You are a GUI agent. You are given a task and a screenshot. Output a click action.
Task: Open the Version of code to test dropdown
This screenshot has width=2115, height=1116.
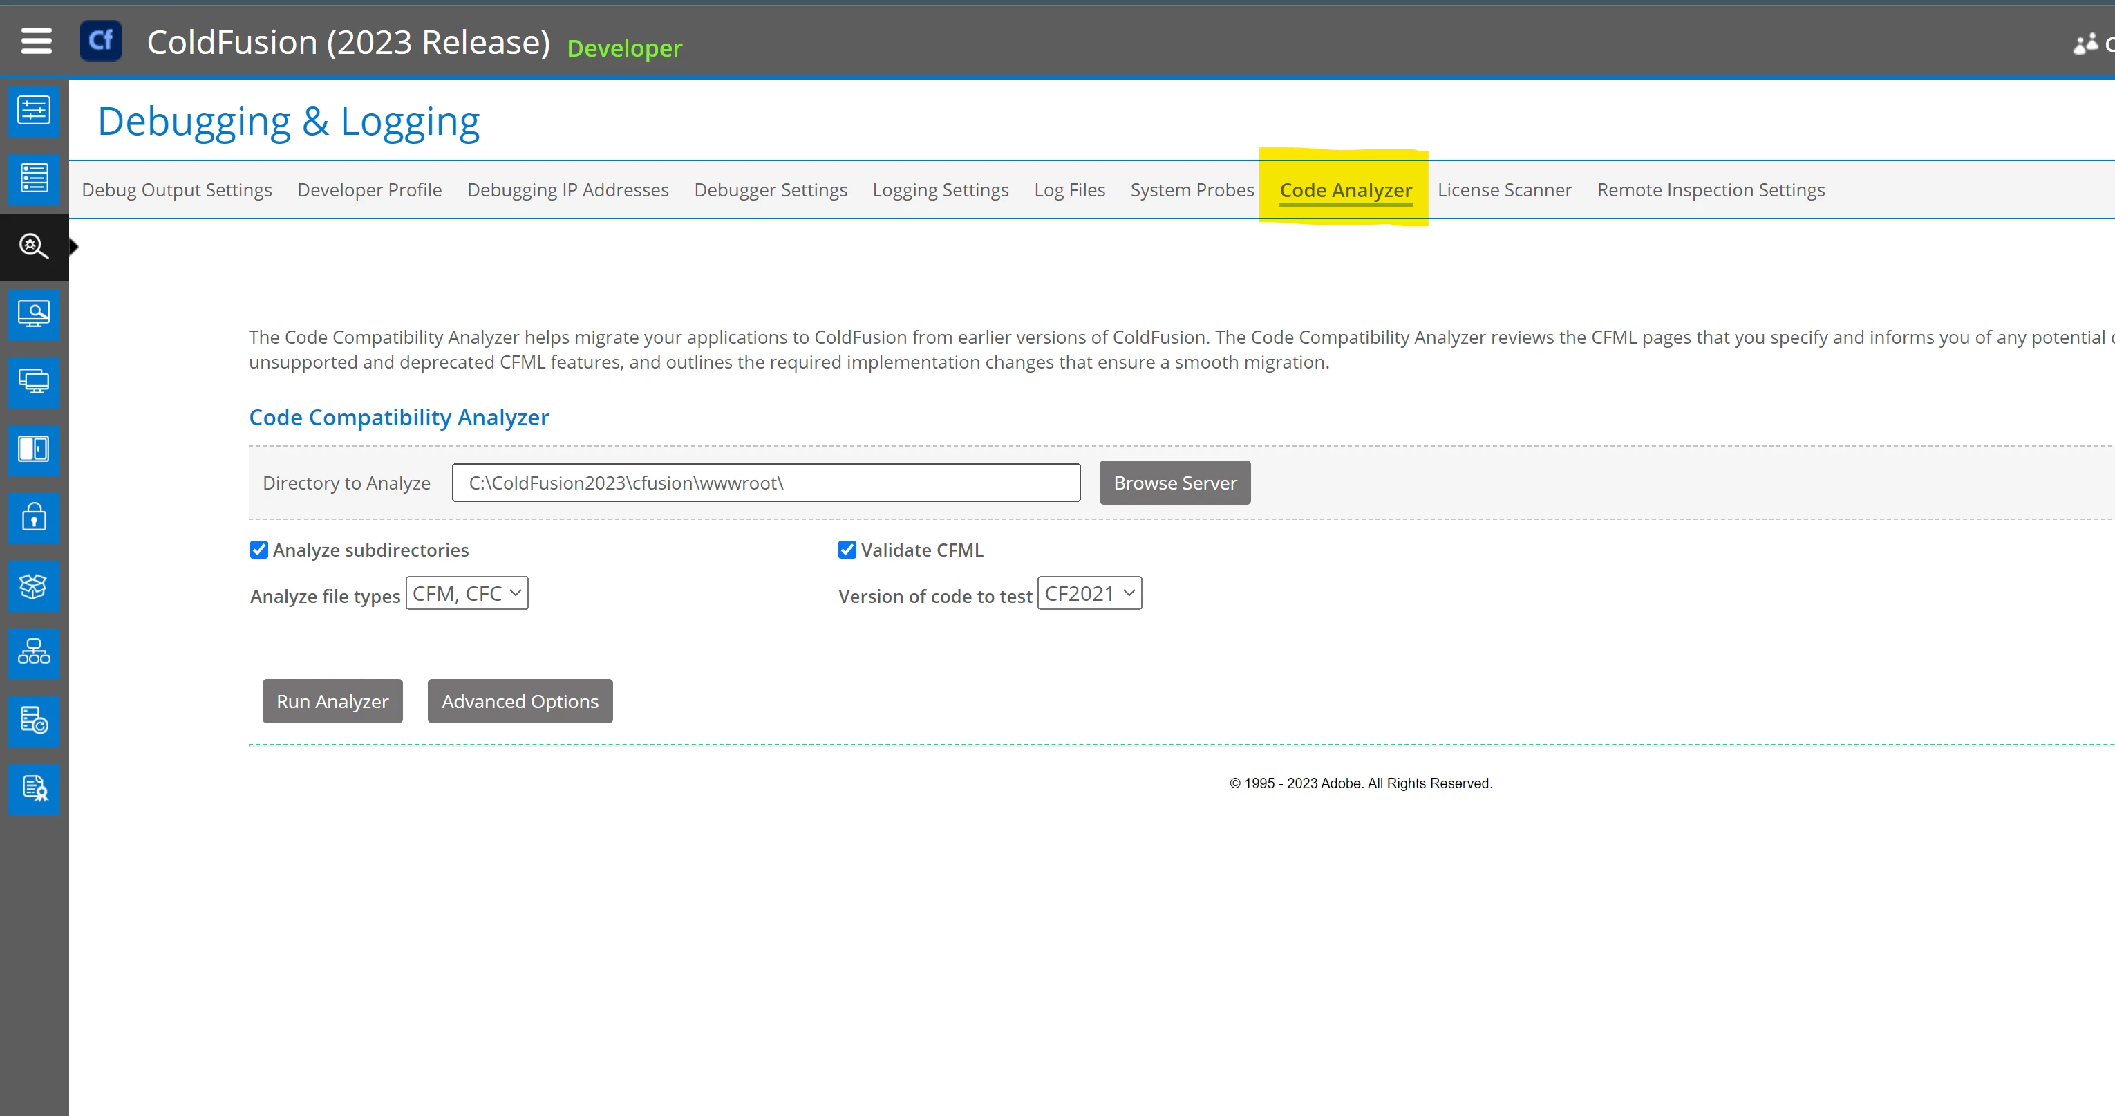(1089, 594)
